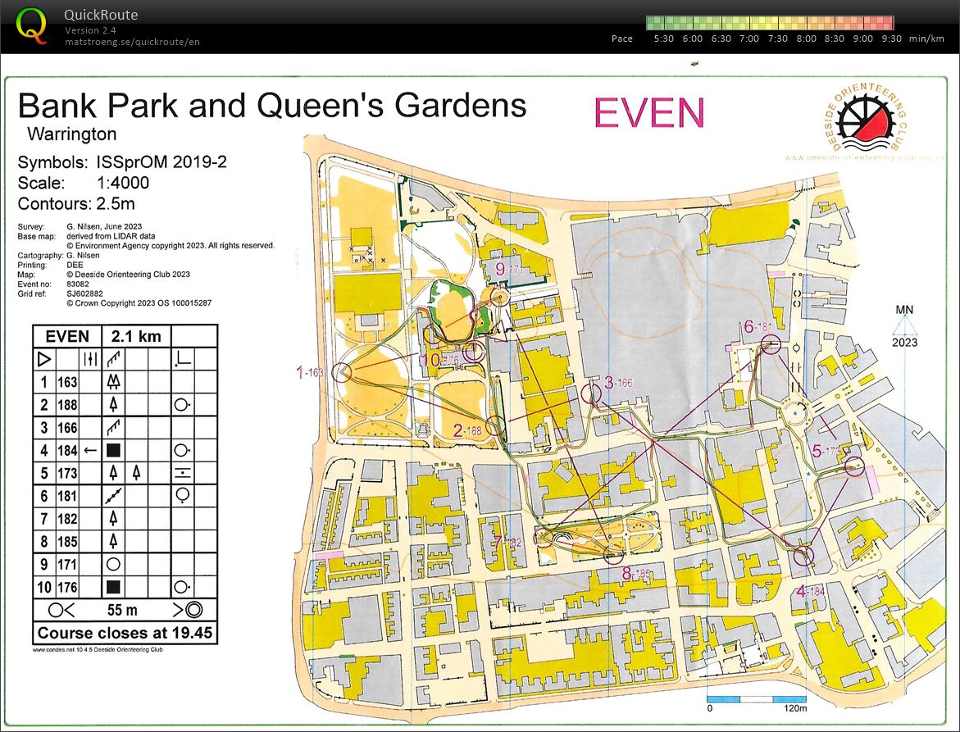Click the "SJ602882" grid reference
The height and width of the screenshot is (732, 960).
pos(86,293)
